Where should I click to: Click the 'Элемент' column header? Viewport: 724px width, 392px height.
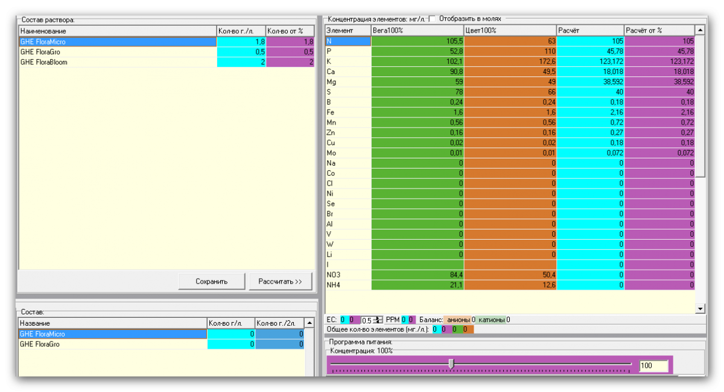coord(348,30)
